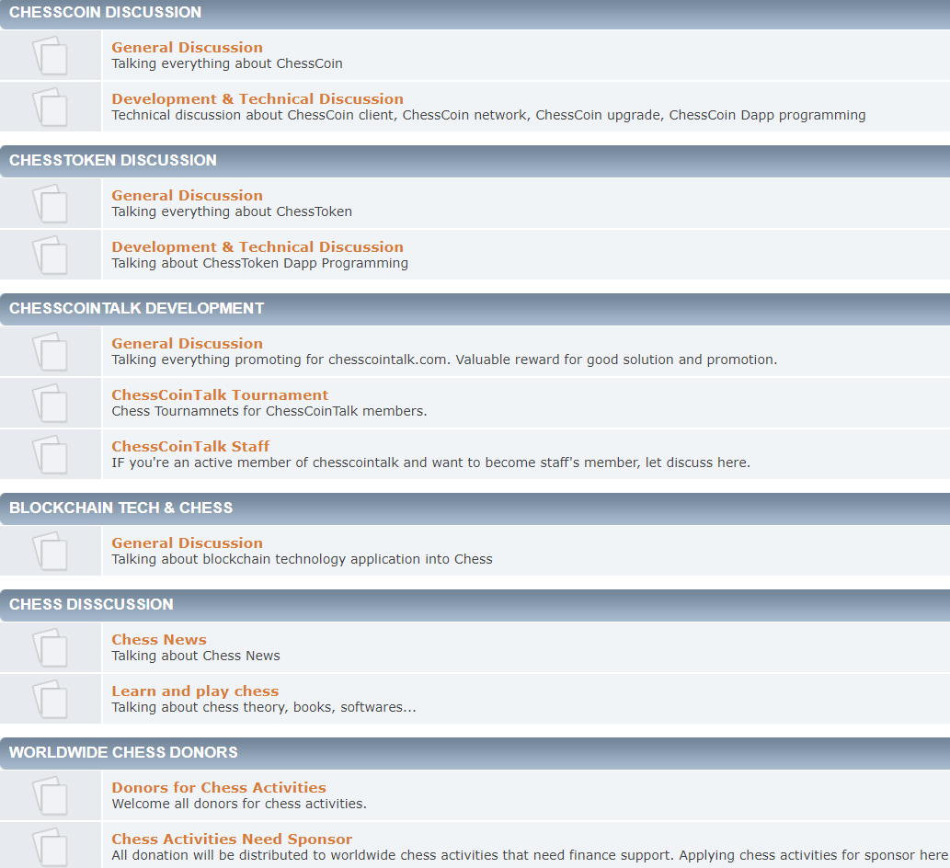Open General Discussion under ChessCoinTalk Development
The image size is (950, 868).
tap(188, 344)
